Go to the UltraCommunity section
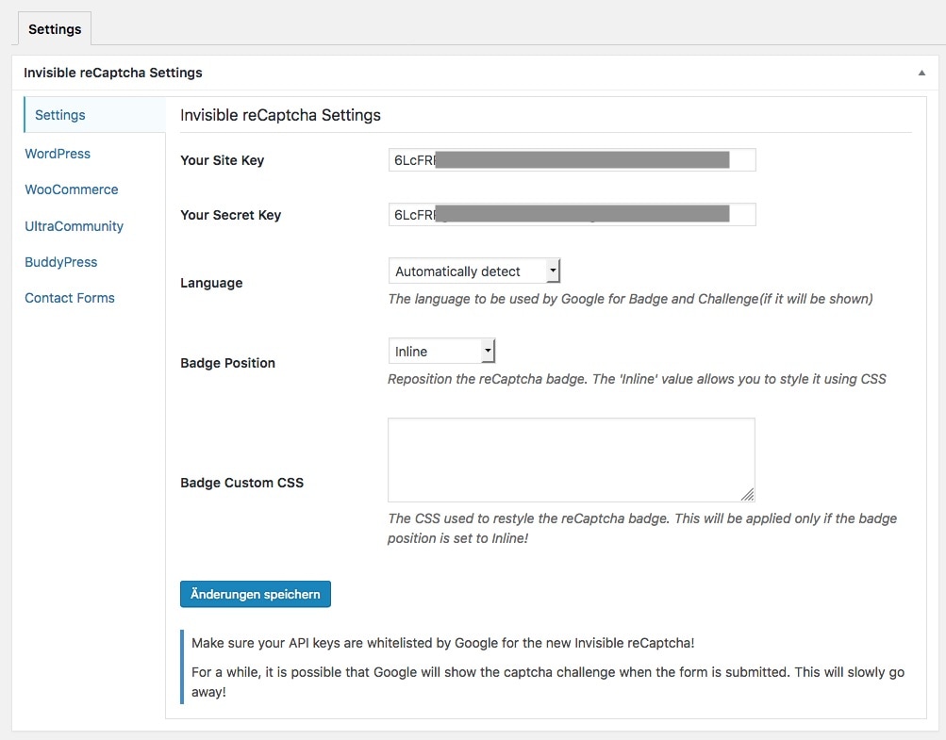The height and width of the screenshot is (740, 946). click(74, 226)
